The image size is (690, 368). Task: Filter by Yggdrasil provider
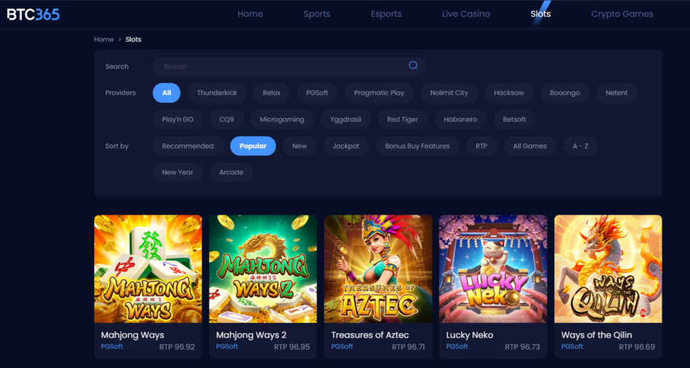tap(346, 120)
